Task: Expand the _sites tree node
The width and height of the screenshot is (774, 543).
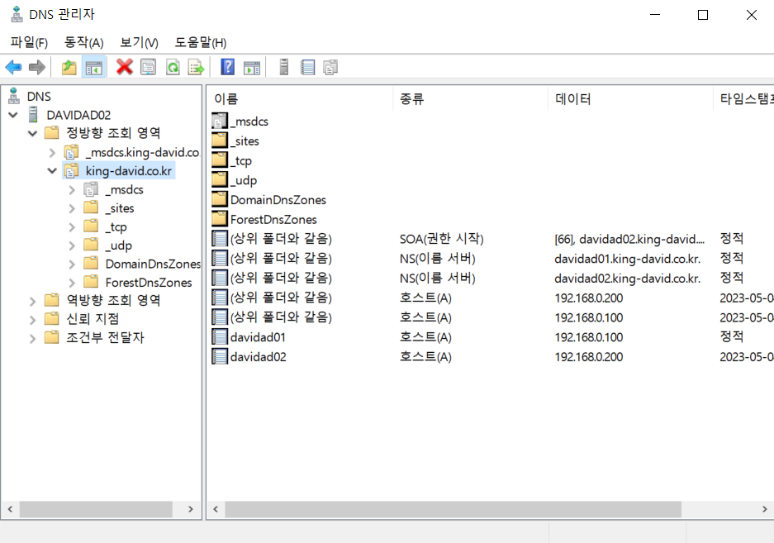Action: tap(72, 208)
